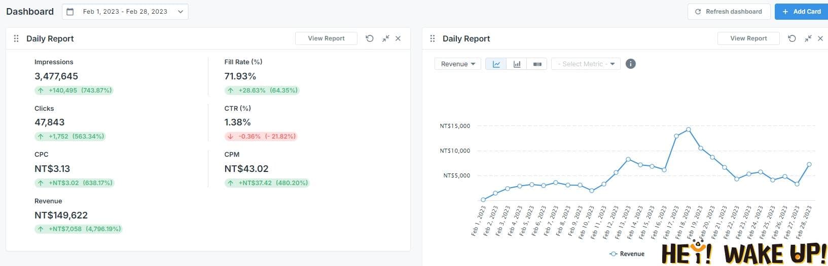Click the Add Card button
The width and height of the screenshot is (828, 266).
tap(801, 12)
